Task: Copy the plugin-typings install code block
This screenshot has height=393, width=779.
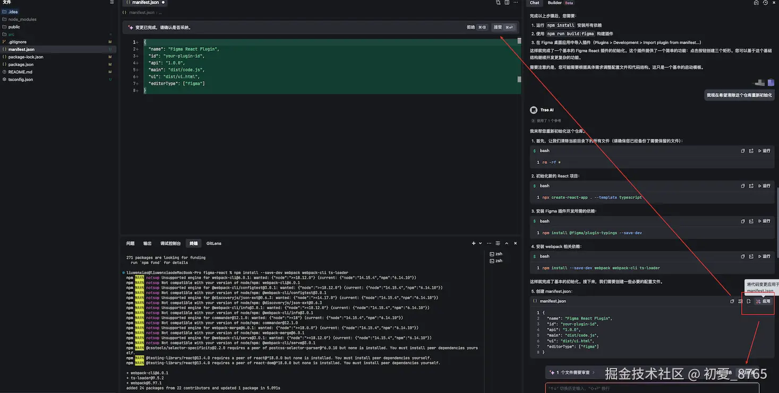Action: tap(743, 221)
